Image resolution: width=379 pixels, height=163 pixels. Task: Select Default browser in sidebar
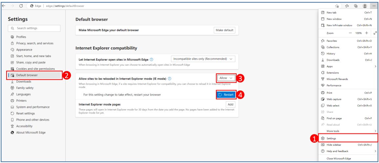[34, 75]
